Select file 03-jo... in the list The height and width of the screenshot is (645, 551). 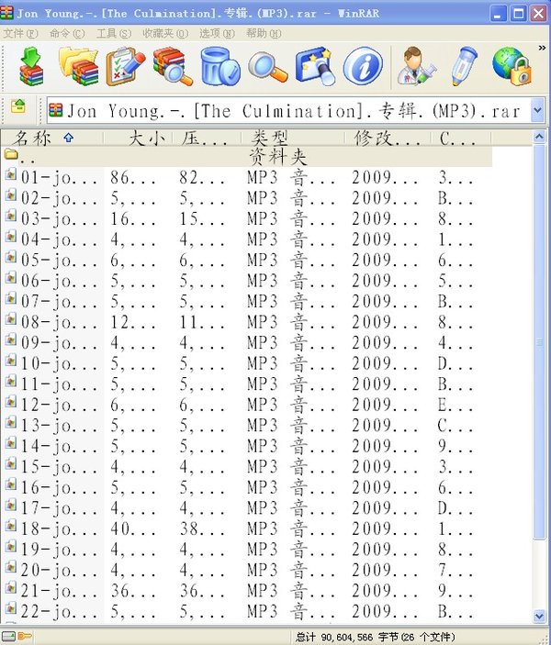[246, 218]
